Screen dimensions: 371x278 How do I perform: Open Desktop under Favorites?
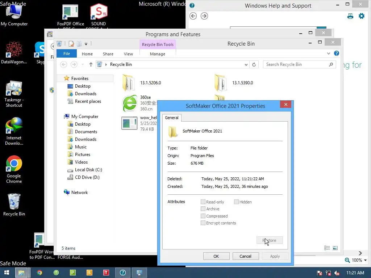83,86
